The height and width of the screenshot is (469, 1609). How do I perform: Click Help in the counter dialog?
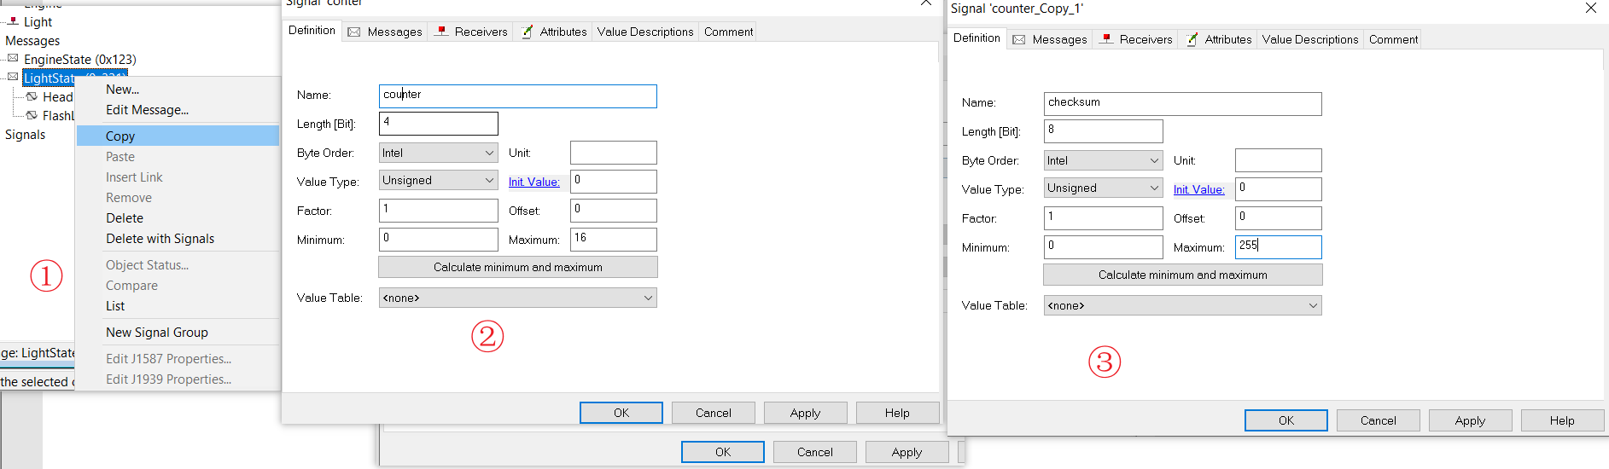point(897,413)
